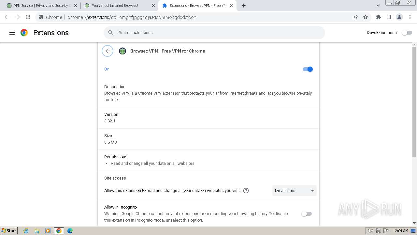This screenshot has width=417, height=235.
Task: Click the Site access heading
Action: (x=115, y=178)
